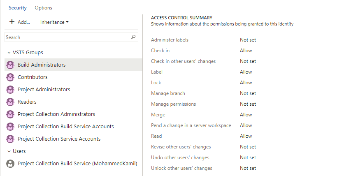Select the Contributors group name
Screen dimensions: 337x176
pyautogui.click(x=33, y=77)
